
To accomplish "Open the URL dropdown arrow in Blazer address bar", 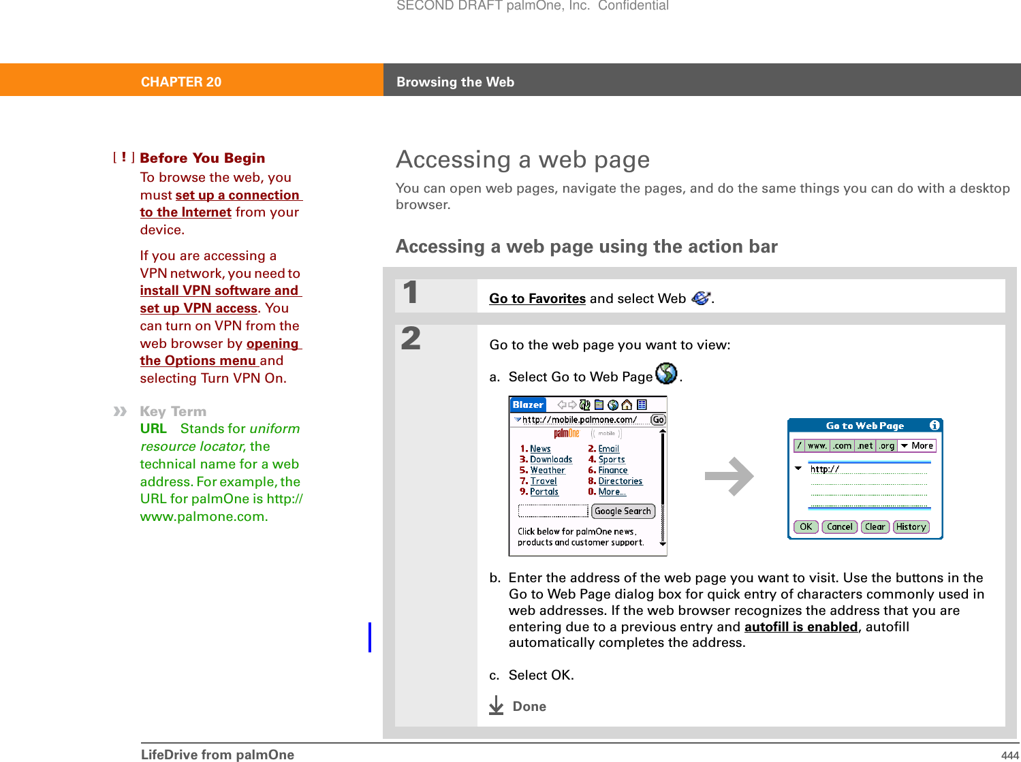I will click(x=518, y=419).
